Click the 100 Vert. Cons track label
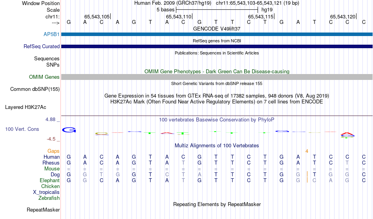373x219 pixels. [22, 129]
